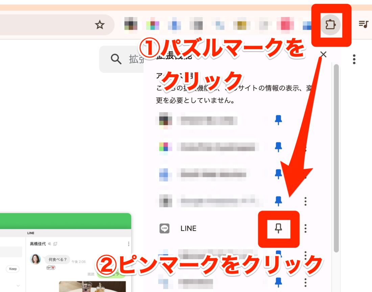Open Chrome's three-dot browser menu

pos(354,59)
